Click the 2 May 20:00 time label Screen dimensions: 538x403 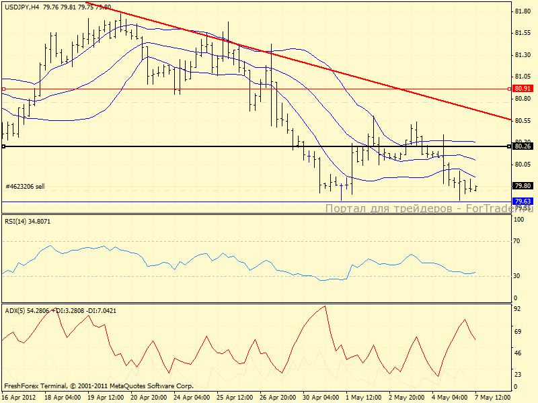pyautogui.click(x=407, y=398)
